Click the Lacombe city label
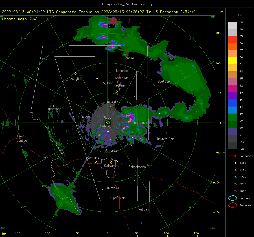 tap(122, 71)
